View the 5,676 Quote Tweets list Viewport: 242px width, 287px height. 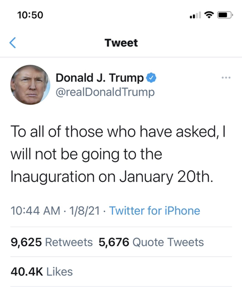pos(151,242)
